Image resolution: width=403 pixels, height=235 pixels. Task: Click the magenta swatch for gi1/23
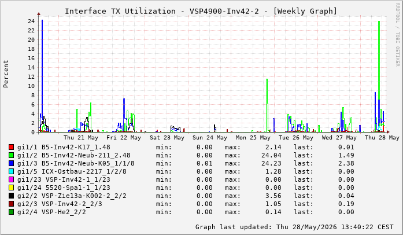pos(11,179)
